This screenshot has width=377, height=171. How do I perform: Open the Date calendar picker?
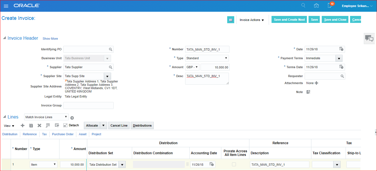click(x=341, y=49)
